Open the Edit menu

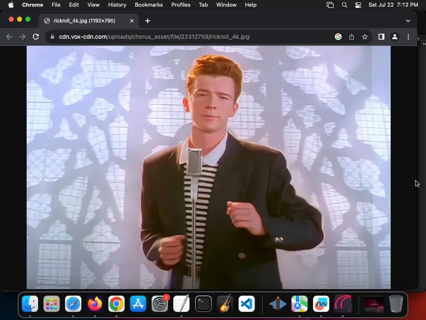click(74, 5)
